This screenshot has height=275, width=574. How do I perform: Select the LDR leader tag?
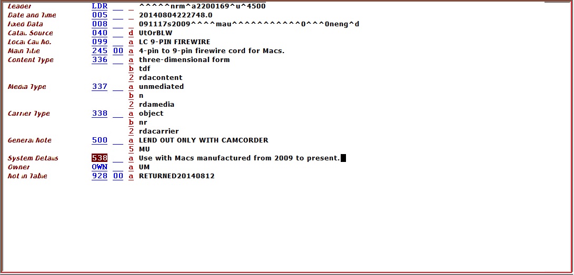point(100,6)
